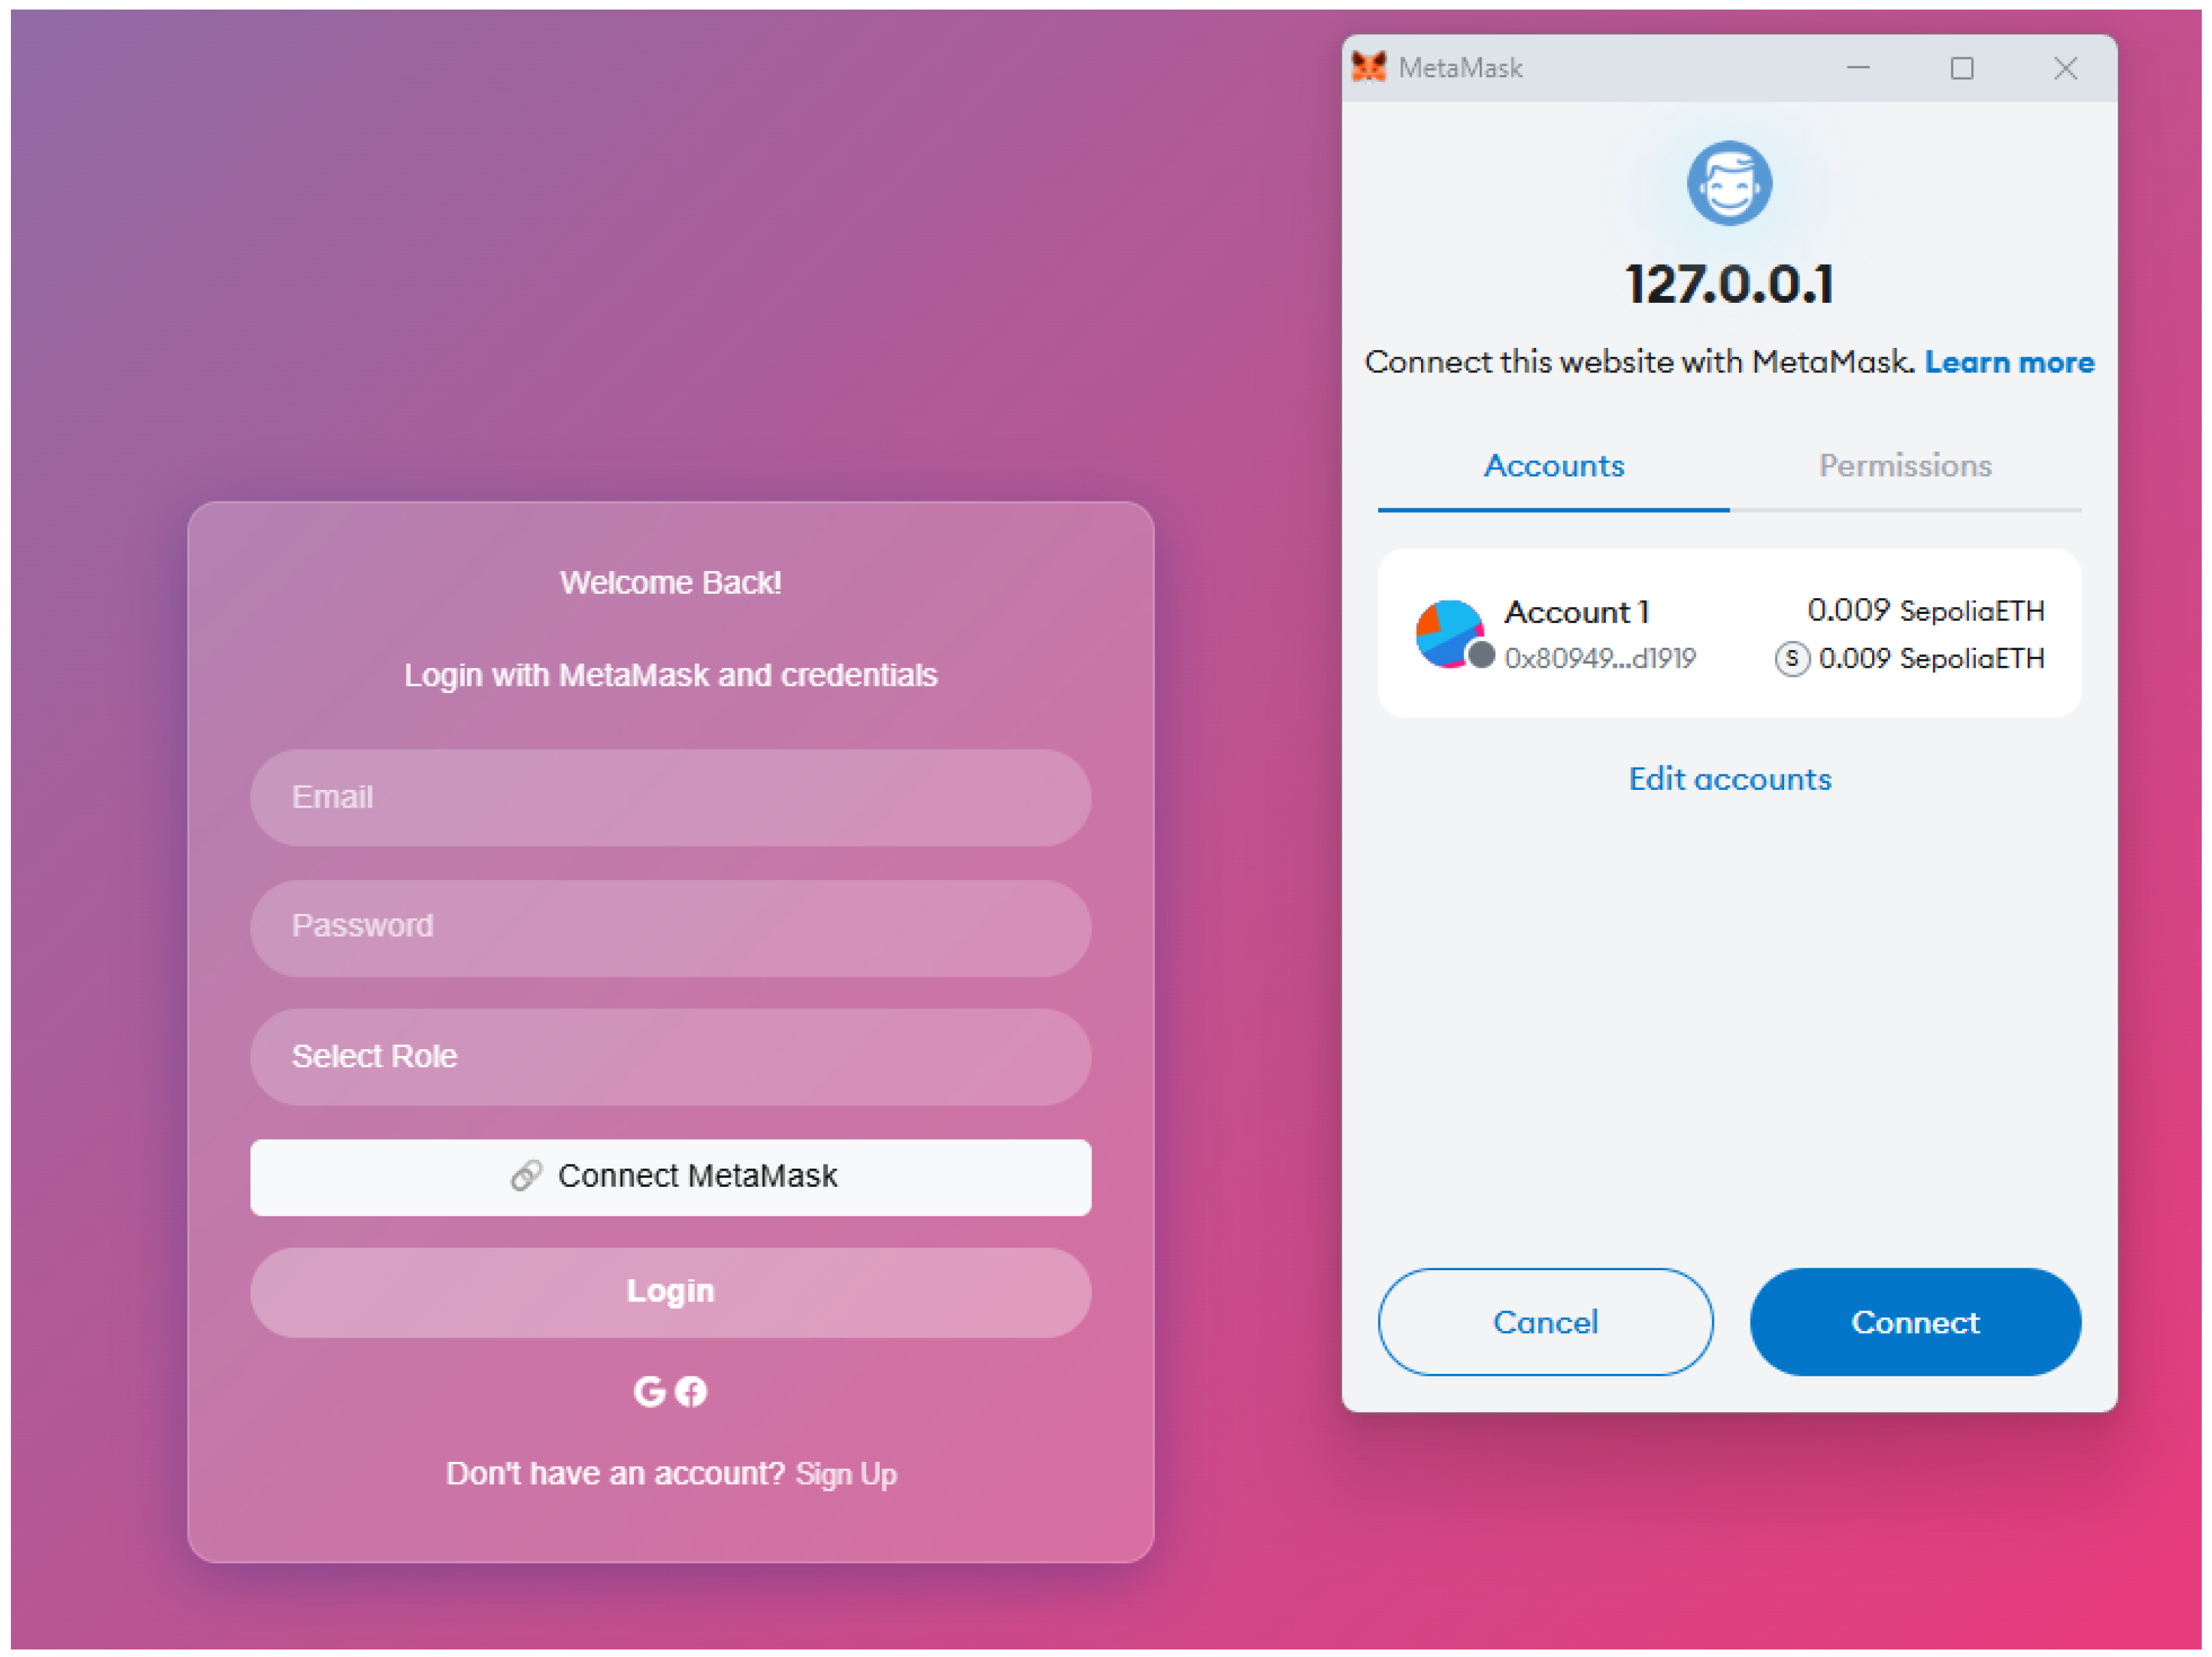This screenshot has height=1657, width=2212.
Task: Open the Learn more link
Action: point(2009,362)
